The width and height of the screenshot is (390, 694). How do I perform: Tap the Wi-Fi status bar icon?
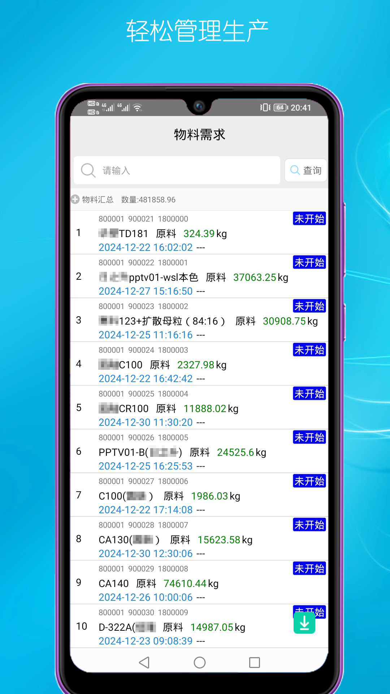138,108
